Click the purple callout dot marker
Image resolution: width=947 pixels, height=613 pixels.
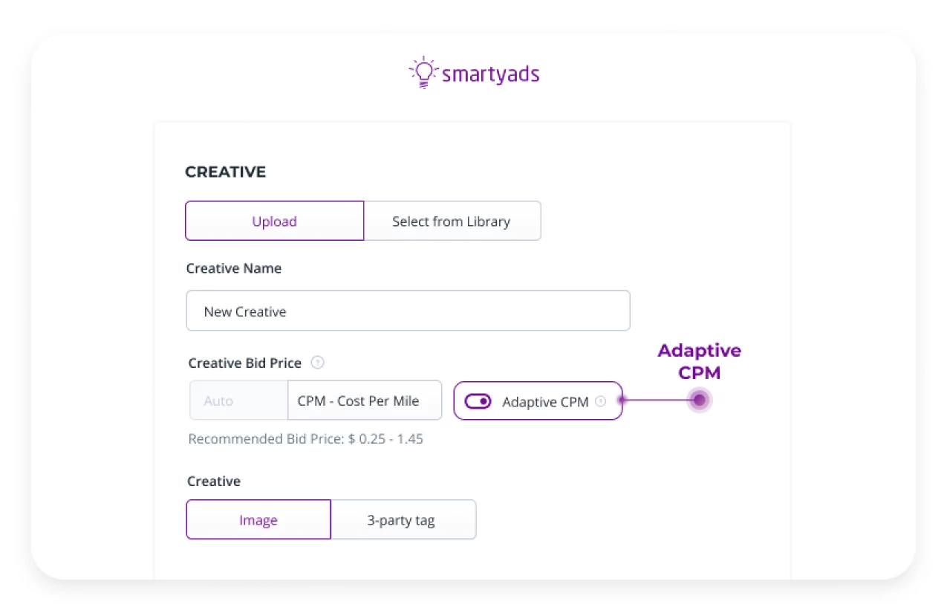click(699, 400)
